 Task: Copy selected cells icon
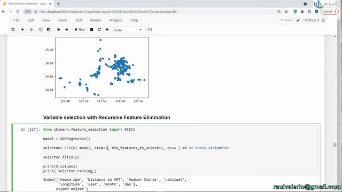(x=41, y=30)
